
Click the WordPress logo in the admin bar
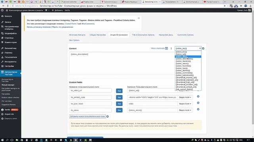[2, 10]
